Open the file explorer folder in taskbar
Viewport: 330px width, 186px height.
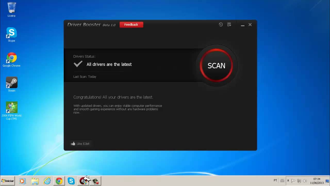[x=35, y=181]
